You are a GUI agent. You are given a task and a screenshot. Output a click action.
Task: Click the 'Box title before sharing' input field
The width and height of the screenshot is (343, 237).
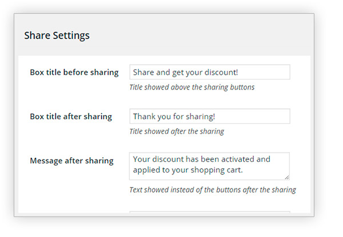pyautogui.click(x=209, y=72)
